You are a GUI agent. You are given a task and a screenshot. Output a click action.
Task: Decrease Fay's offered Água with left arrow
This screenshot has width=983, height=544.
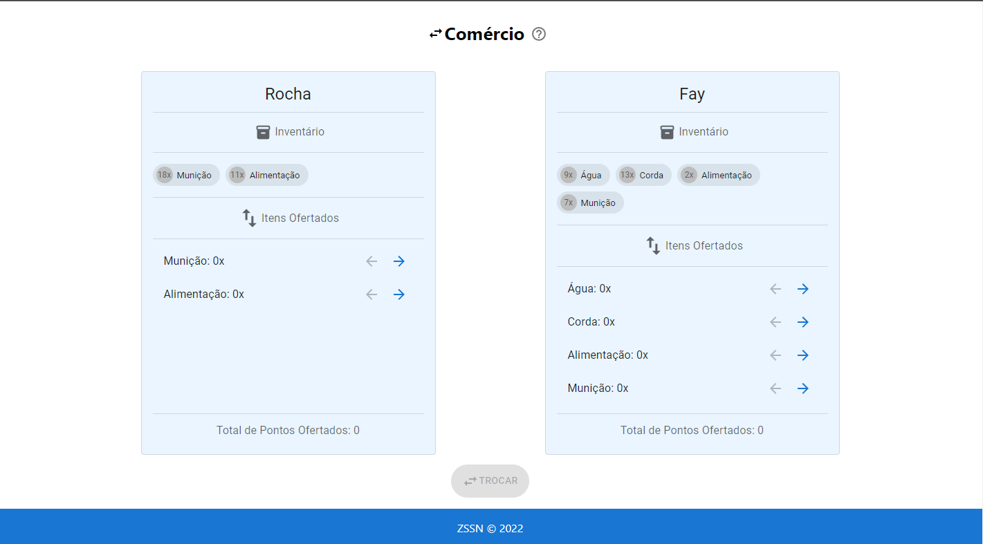775,289
